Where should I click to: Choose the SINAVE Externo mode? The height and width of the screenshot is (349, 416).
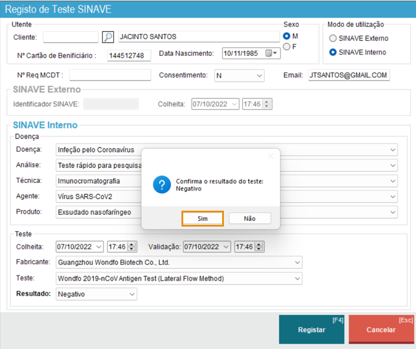tap(333, 38)
